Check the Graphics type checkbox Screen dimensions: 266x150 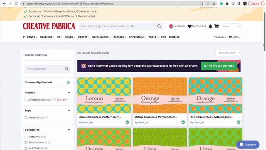click(x=26, y=117)
